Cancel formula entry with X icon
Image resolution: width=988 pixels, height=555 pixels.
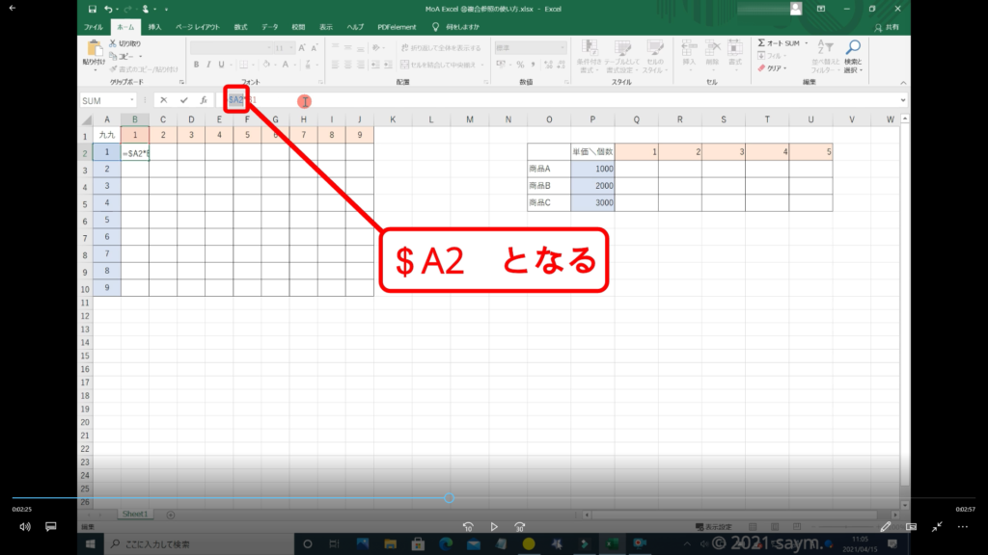click(x=164, y=100)
